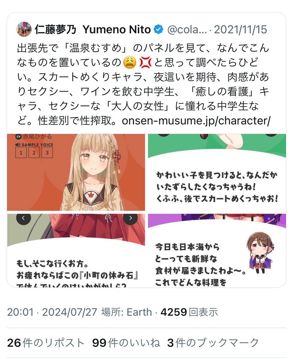View the 26 reposts list
The width and height of the screenshot is (293, 359).
click(46, 343)
